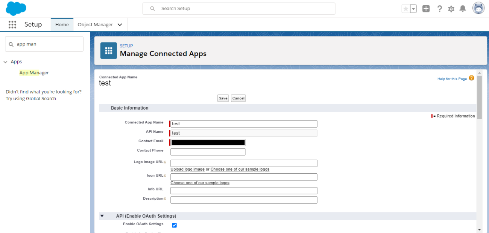This screenshot has height=233, width=489.
Task: Uncheck the Enable OAuth Settings checkbox
Action: click(174, 225)
